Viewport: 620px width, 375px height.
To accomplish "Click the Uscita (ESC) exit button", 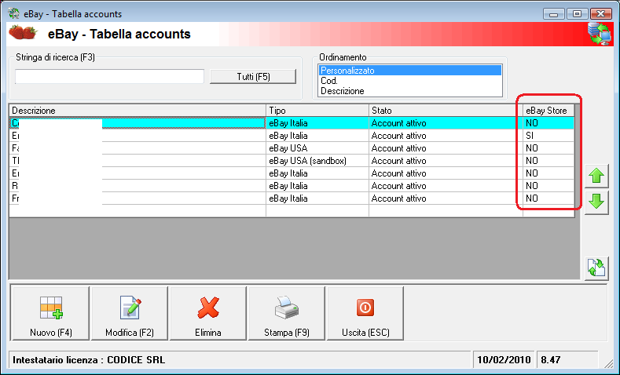I will 365,314.
